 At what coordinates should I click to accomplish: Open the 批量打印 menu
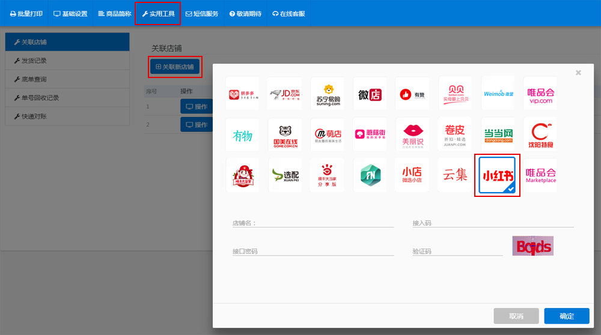pyautogui.click(x=26, y=14)
